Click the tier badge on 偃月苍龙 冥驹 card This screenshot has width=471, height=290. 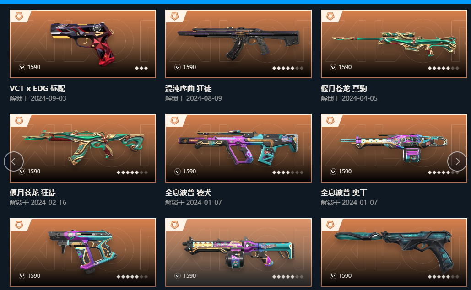pos(330,16)
